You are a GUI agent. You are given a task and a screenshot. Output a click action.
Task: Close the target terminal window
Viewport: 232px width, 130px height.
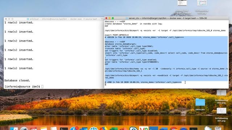tap(106, 18)
